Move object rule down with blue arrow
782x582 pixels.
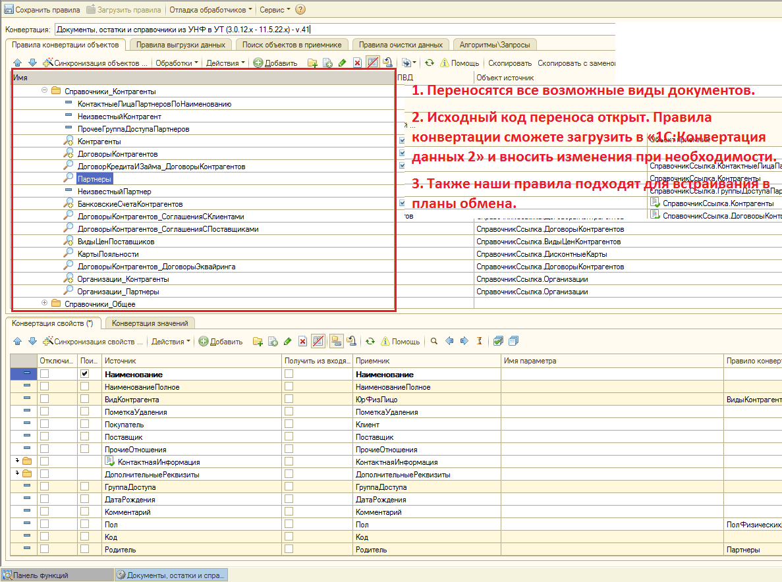pos(32,63)
